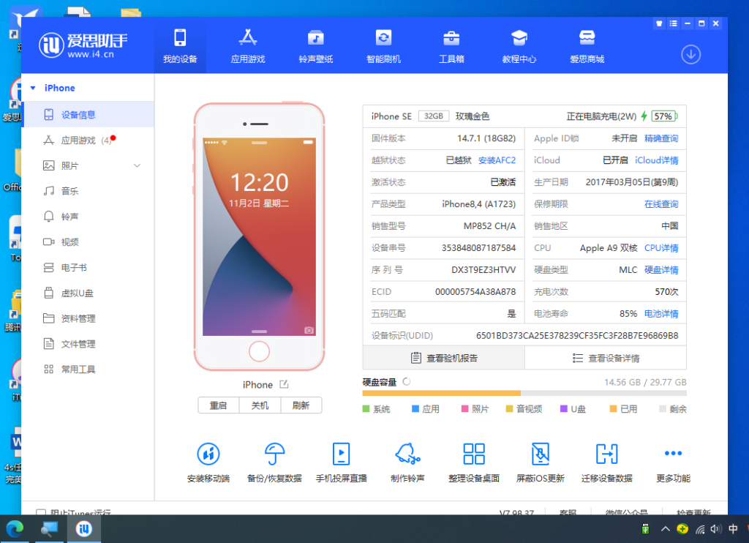
Task: Open 音乐 in sidebar
Action: pos(88,191)
